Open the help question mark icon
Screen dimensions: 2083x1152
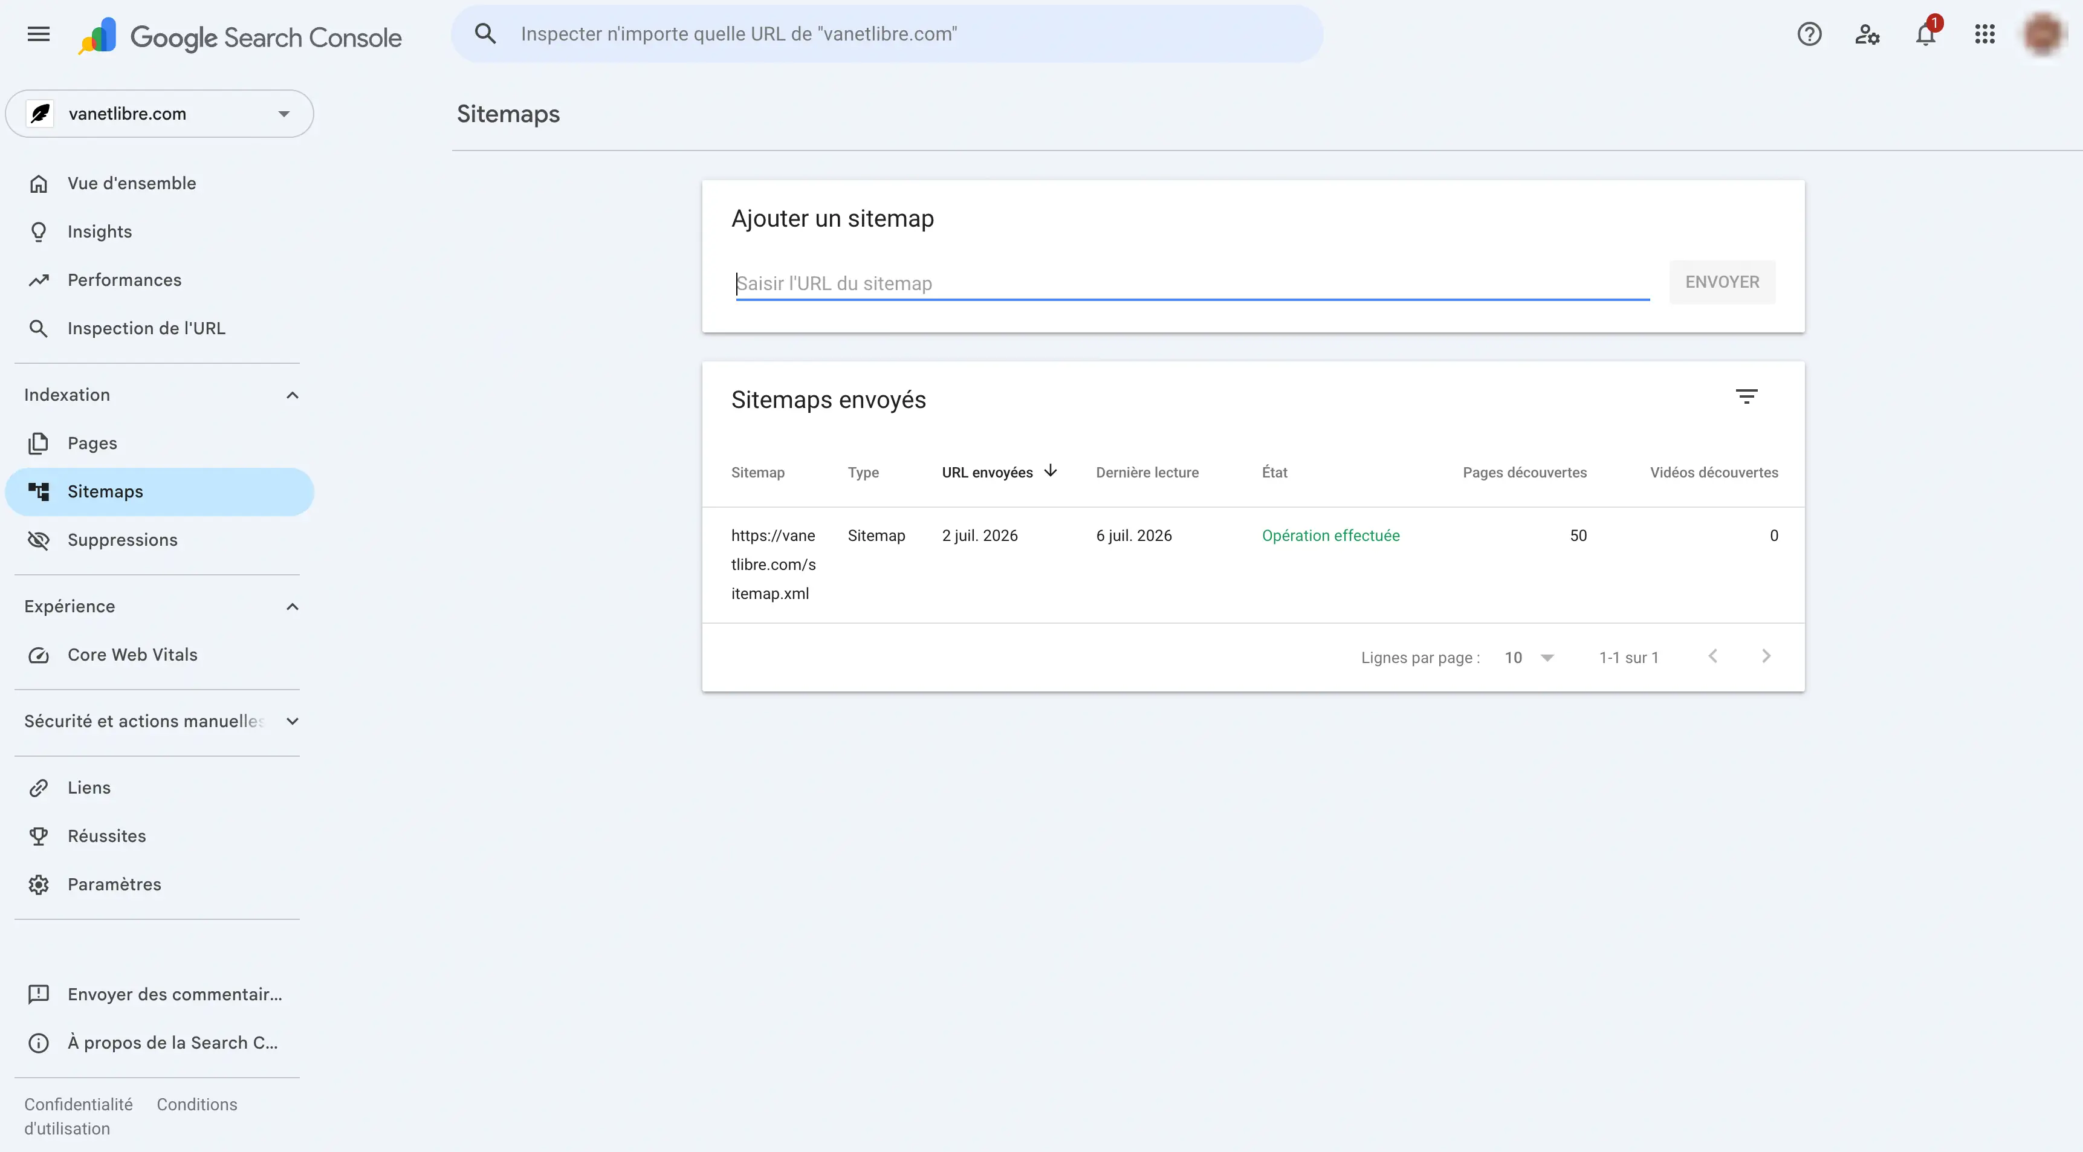click(x=1809, y=34)
